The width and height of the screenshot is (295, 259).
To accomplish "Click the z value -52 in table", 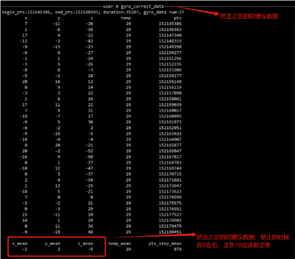I will (x=90, y=151).
